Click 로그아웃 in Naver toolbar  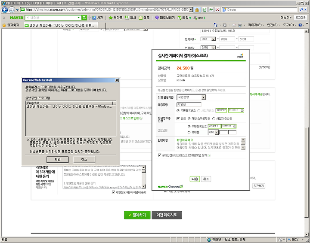click(301, 18)
